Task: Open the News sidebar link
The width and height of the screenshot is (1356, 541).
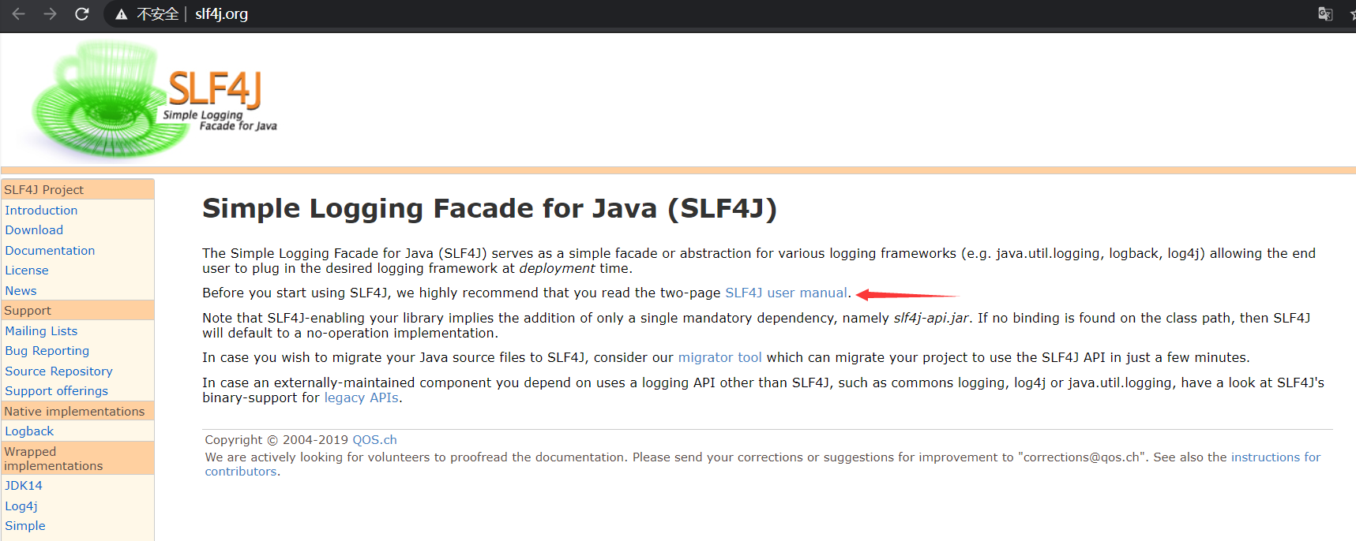Action: (x=21, y=291)
